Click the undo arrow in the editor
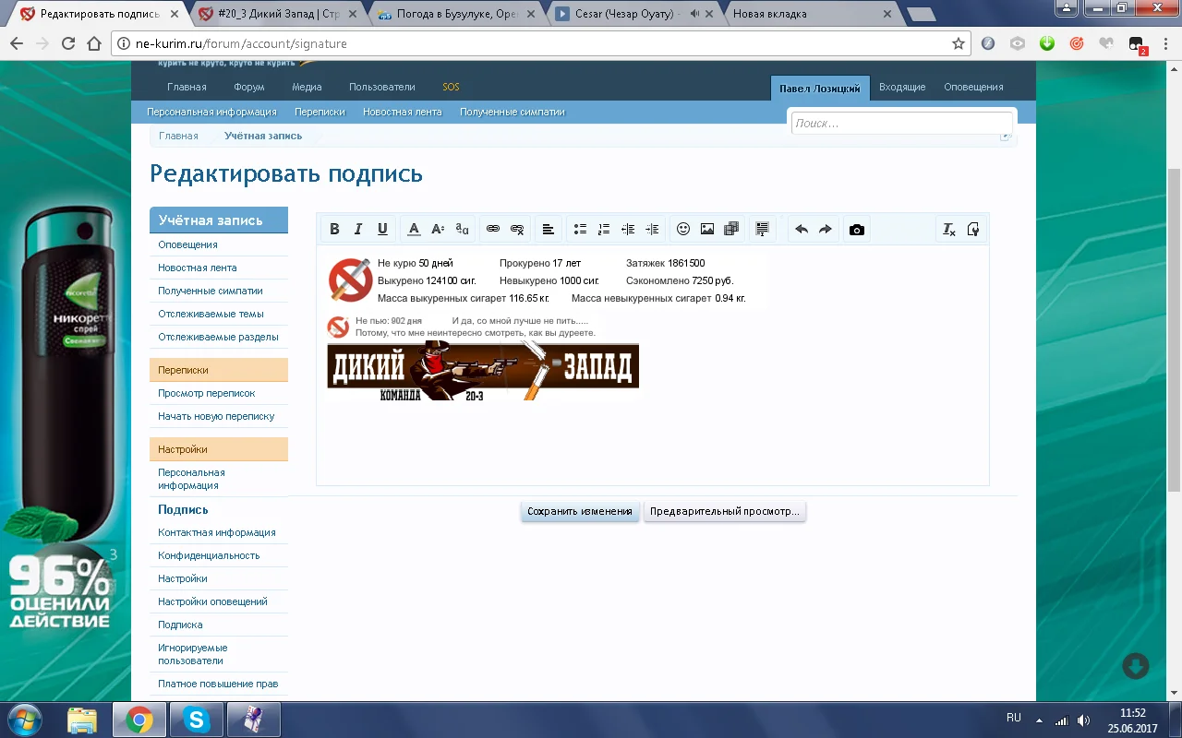1182x738 pixels. pyautogui.click(x=802, y=230)
